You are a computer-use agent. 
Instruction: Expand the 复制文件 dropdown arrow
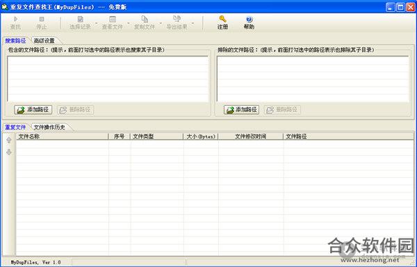tap(161, 23)
